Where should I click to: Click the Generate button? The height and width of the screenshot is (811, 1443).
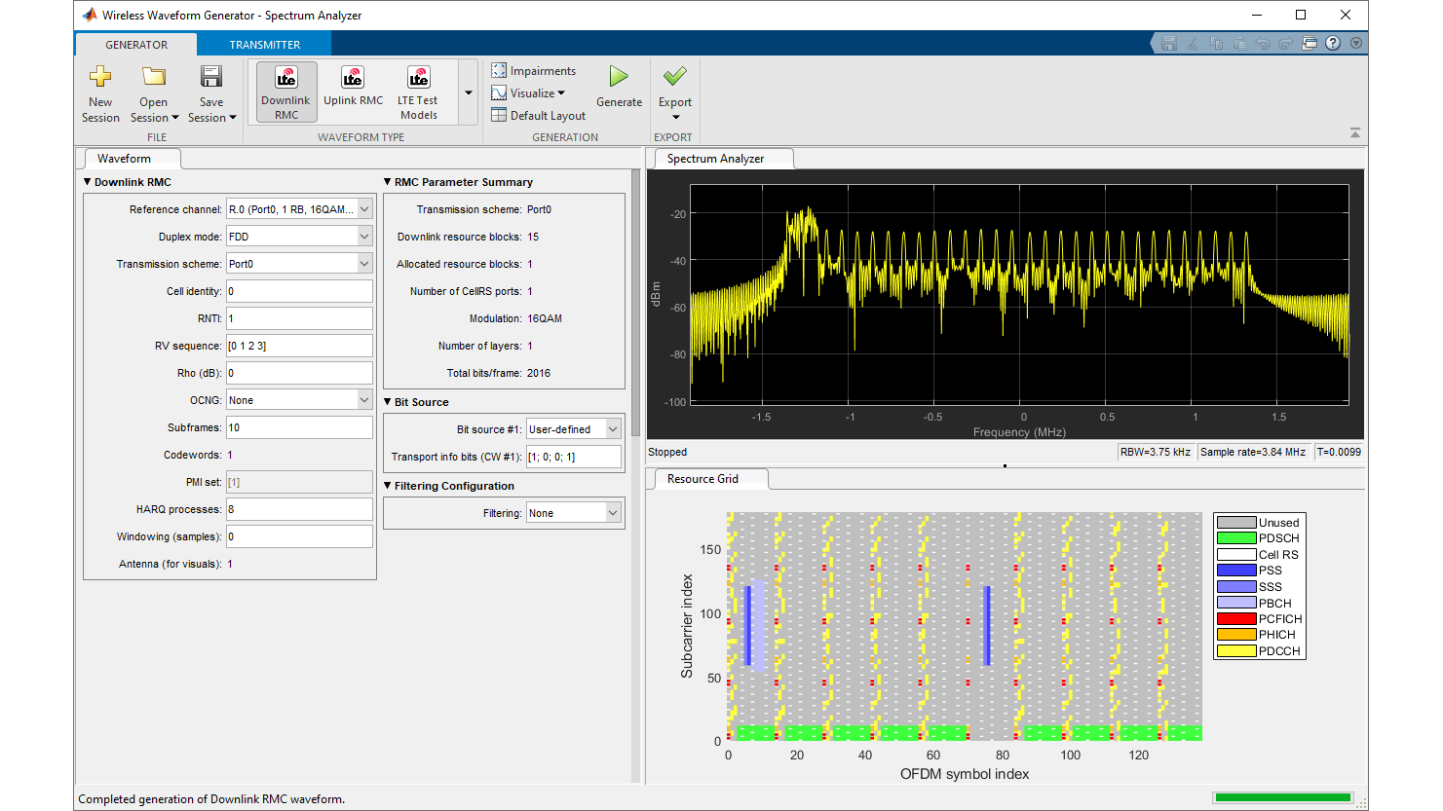point(619,86)
